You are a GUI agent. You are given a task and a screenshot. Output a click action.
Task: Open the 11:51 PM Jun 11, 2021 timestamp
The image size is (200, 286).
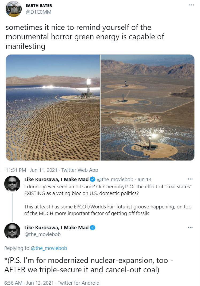coord(32,170)
